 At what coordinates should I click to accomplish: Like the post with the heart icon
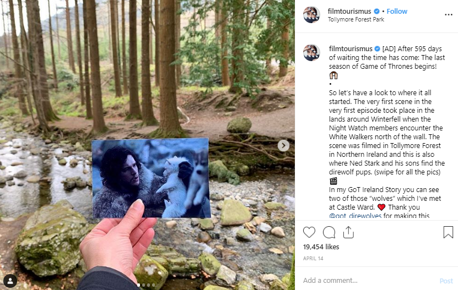pos(309,232)
